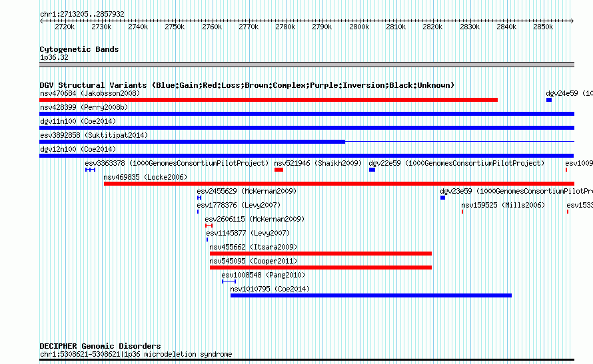
Task: Select the nsv545095 Cooper2011 red bar
Action: click(x=320, y=268)
